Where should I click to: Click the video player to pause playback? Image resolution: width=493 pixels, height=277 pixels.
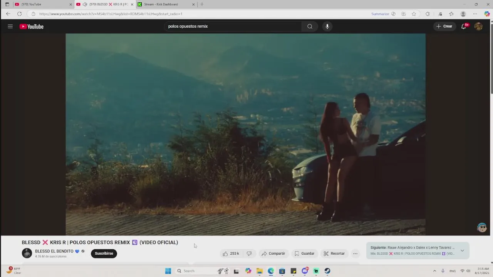tap(245, 134)
